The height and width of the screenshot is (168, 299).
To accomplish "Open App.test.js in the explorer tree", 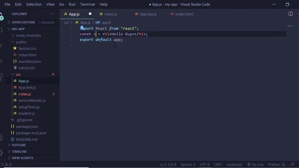I will coord(27,87).
